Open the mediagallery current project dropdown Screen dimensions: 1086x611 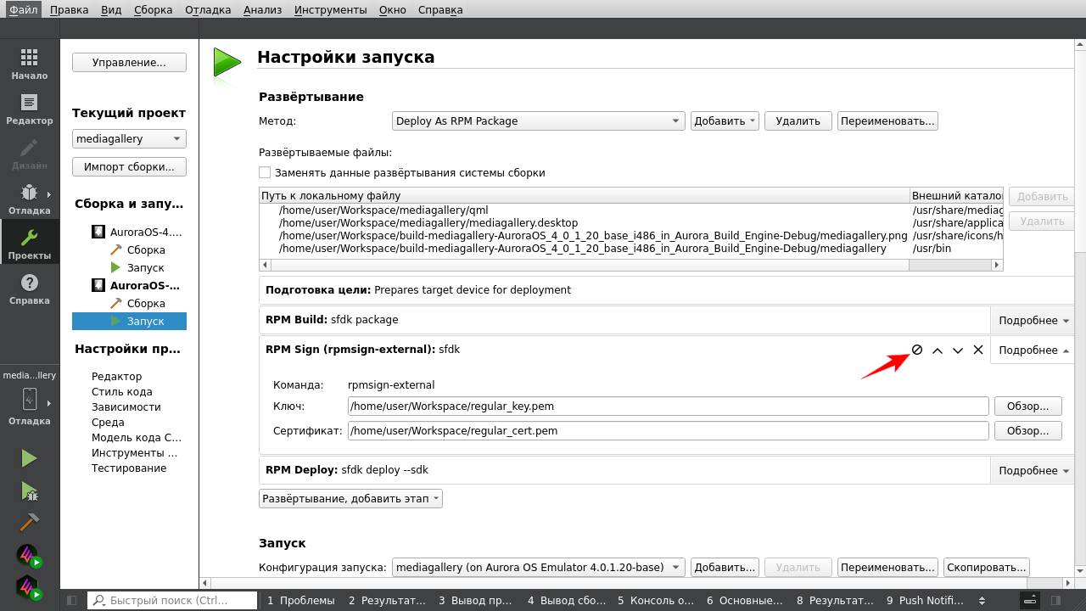point(129,139)
